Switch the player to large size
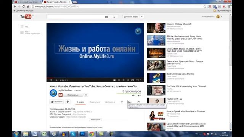The image size is (244, 137). pyautogui.click(x=137, y=80)
